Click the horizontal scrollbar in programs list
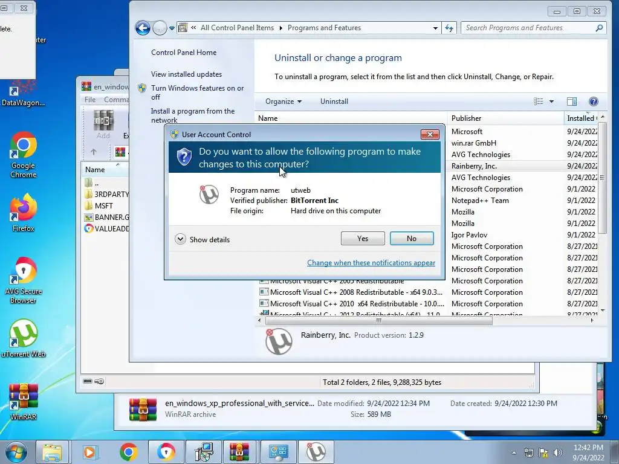Viewport: 619px width, 464px height. [378, 321]
